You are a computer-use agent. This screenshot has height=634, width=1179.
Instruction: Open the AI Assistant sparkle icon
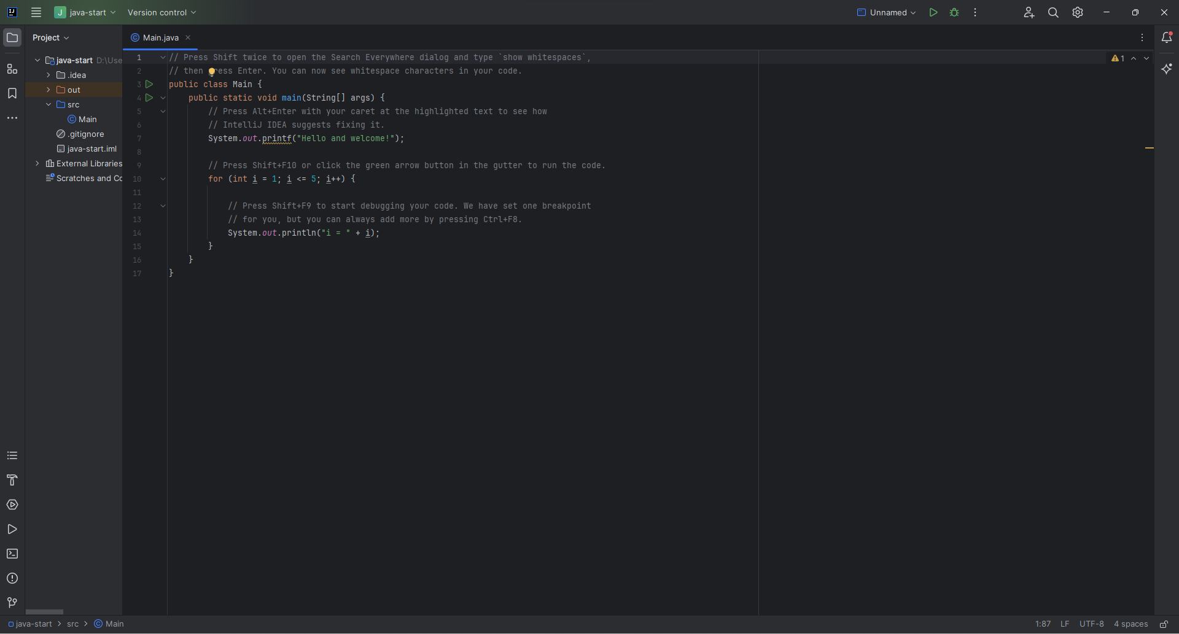click(1167, 69)
